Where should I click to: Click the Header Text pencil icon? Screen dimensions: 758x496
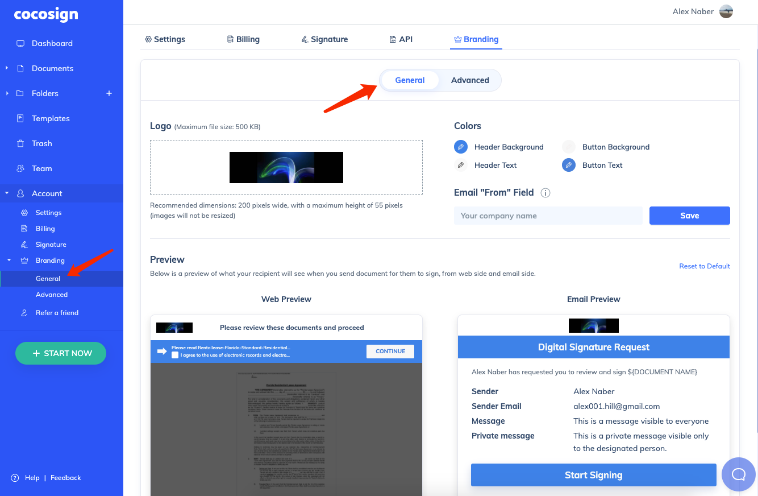tap(461, 165)
